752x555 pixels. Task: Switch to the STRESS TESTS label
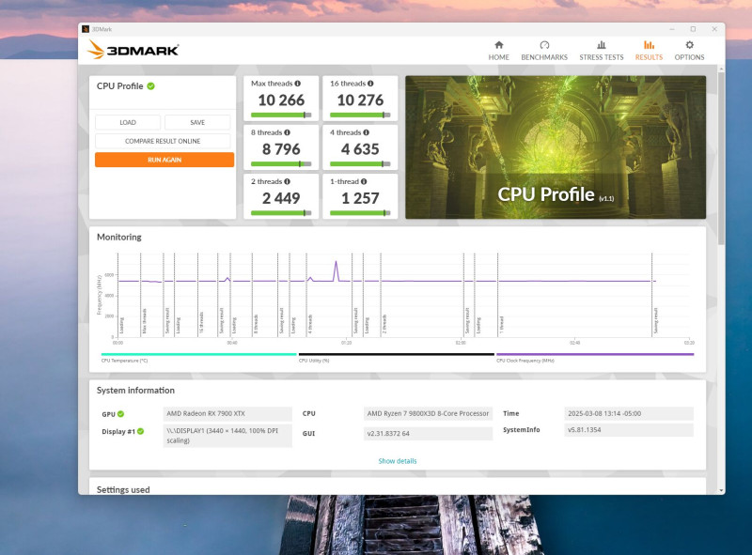[602, 57]
